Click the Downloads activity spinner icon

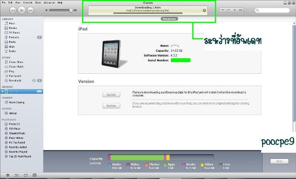click(34, 81)
